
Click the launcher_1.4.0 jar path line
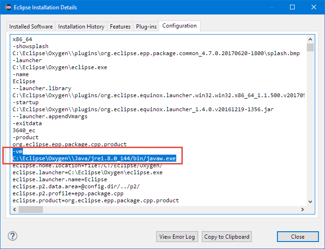143,109
